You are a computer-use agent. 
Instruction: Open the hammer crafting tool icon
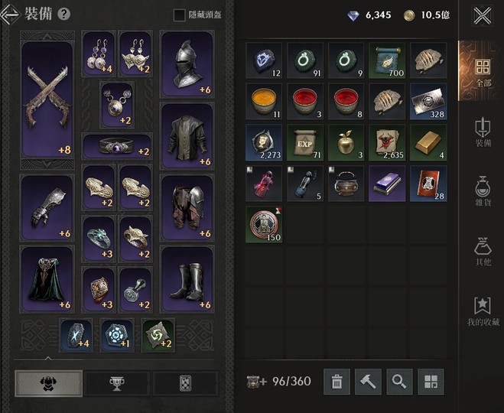368,382
